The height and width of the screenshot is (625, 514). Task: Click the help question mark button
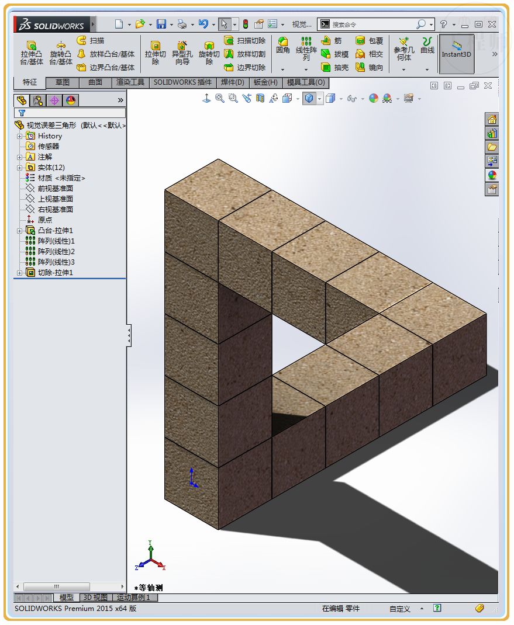444,23
